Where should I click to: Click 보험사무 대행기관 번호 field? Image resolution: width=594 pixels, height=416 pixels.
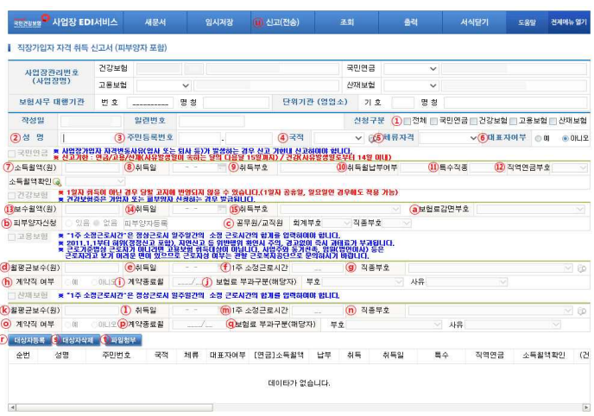point(150,103)
